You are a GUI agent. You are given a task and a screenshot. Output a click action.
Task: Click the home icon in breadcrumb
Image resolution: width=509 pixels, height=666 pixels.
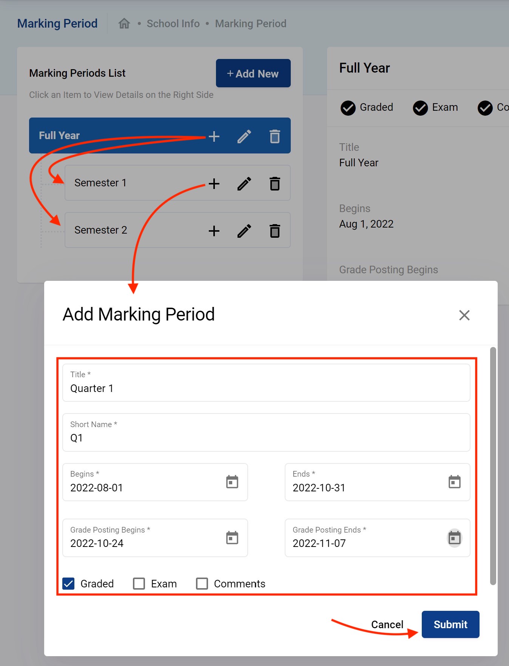pos(124,23)
